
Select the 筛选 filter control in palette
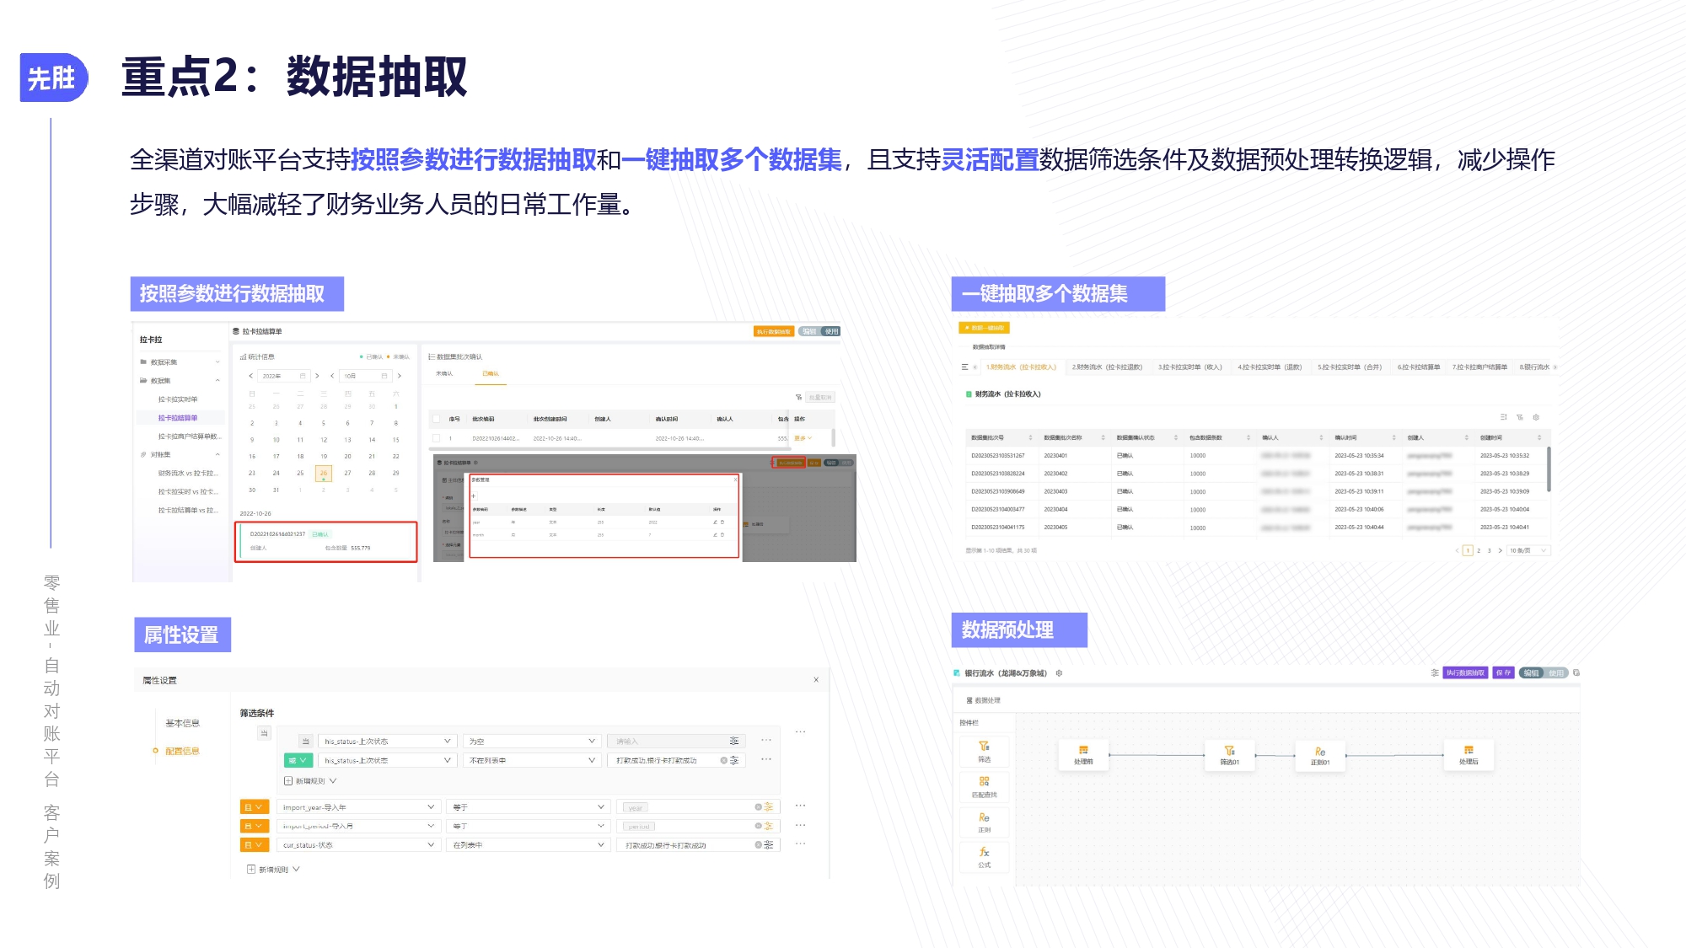(x=984, y=751)
